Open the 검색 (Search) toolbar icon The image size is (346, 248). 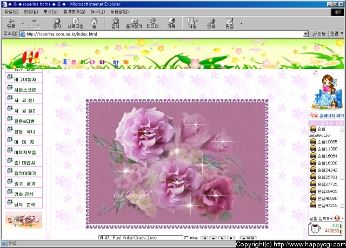point(115,23)
